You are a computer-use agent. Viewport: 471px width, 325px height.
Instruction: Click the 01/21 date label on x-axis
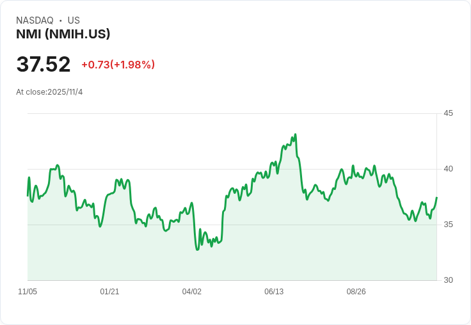pos(109,292)
